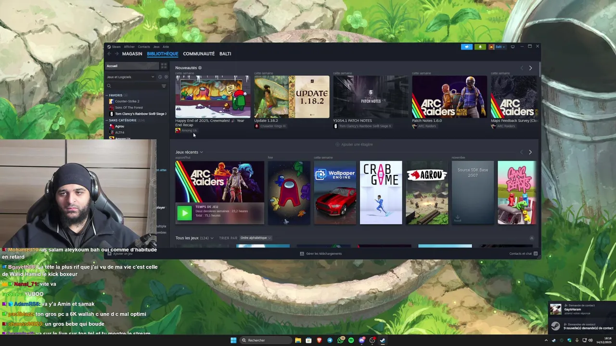616x346 pixels.
Task: Select Sons Of The Forest in the list
Action: (x=129, y=108)
